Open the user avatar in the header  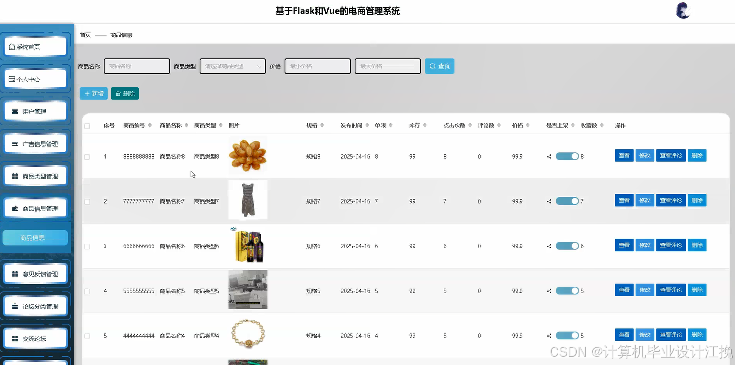[683, 11]
